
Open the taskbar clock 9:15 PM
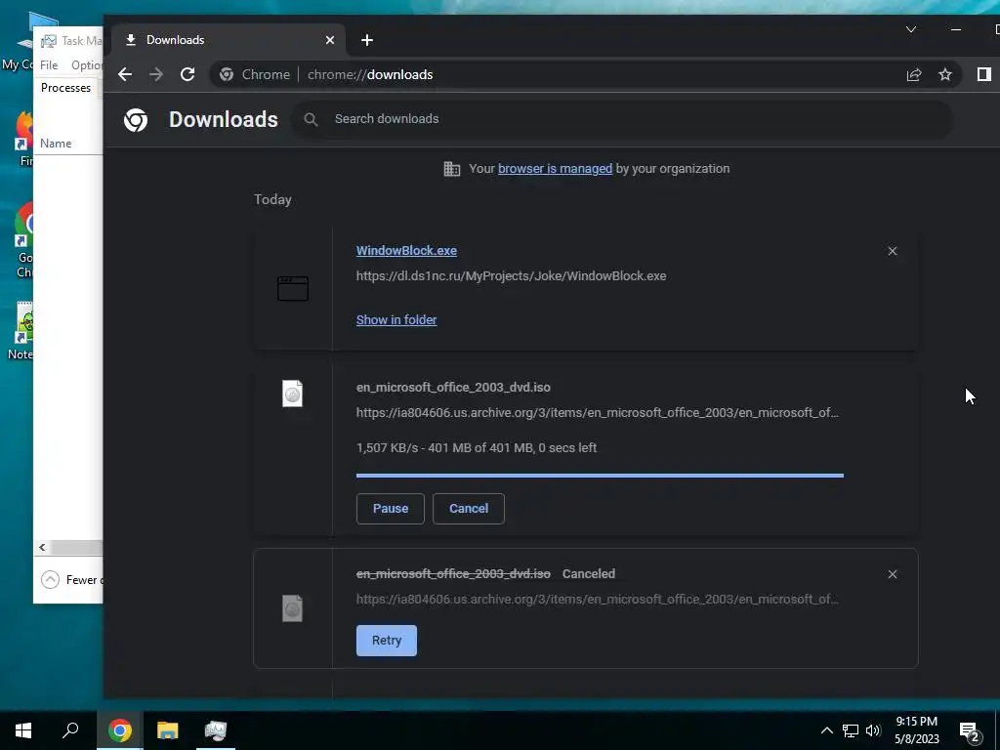(916, 730)
